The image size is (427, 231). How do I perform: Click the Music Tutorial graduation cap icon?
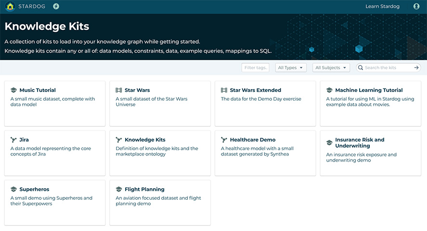point(13,90)
